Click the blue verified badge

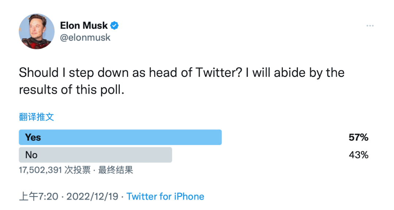(115, 26)
